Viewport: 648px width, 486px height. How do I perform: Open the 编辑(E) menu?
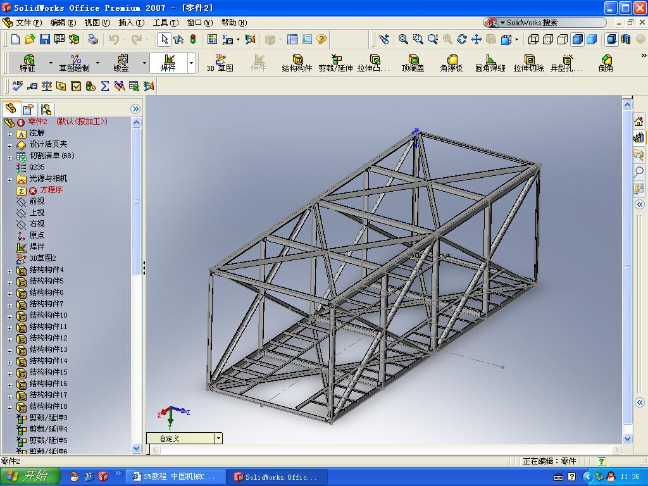click(x=63, y=22)
